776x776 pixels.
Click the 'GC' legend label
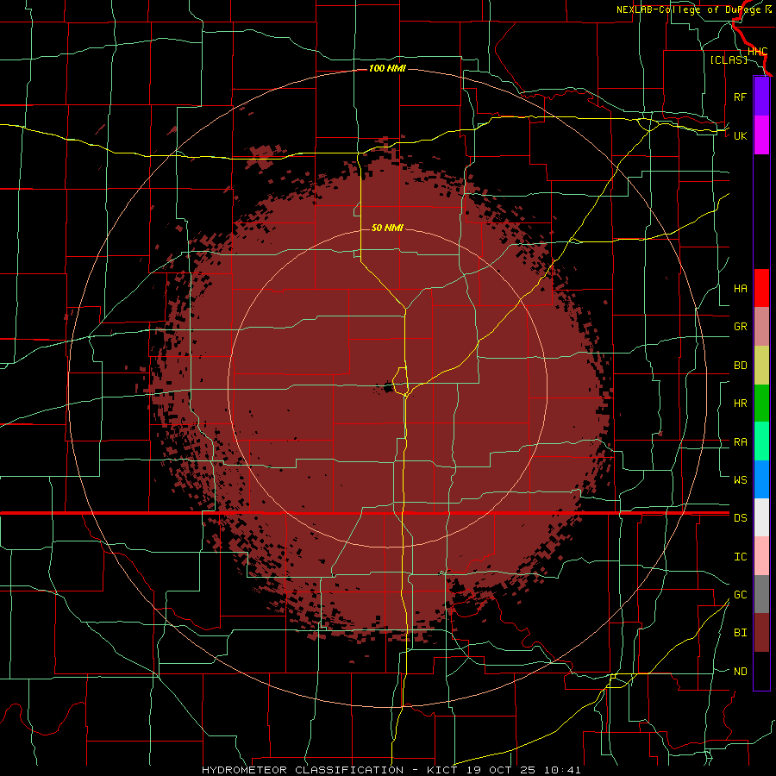[740, 595]
